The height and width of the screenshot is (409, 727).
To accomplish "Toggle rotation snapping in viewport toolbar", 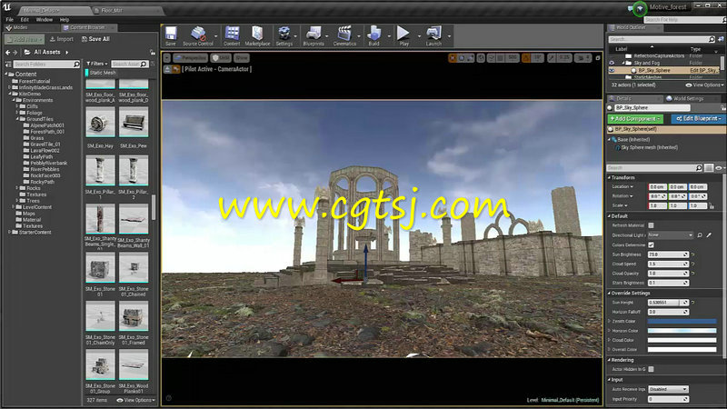I will (526, 58).
